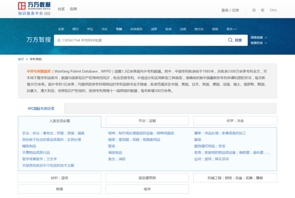Open 检索历史 search history

tap(258, 43)
